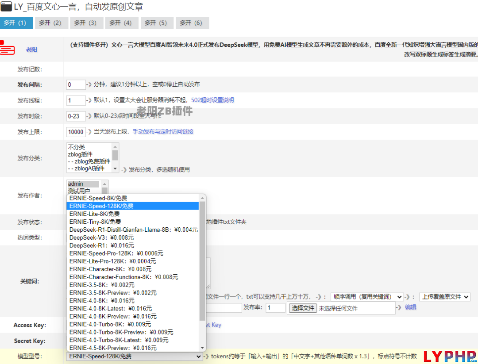Click the model list scroll-up arrow
This screenshot has height=364, width=478.
click(x=202, y=198)
